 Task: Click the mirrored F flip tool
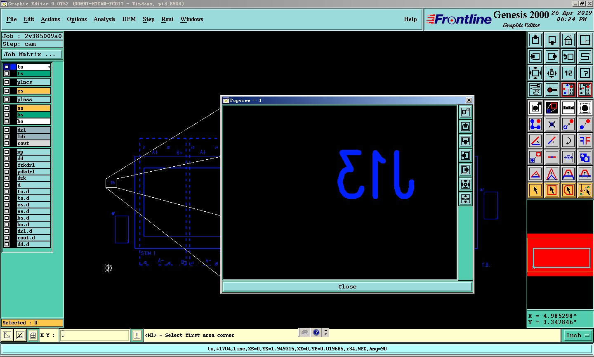[x=585, y=141]
